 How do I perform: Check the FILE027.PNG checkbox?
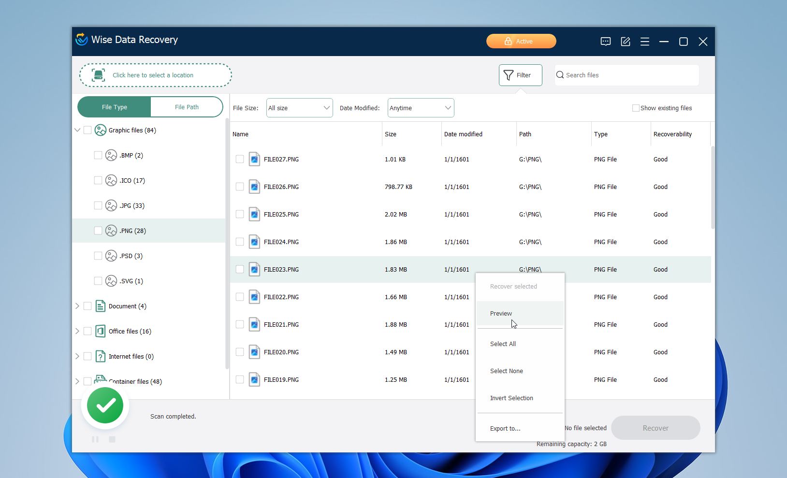(240, 159)
